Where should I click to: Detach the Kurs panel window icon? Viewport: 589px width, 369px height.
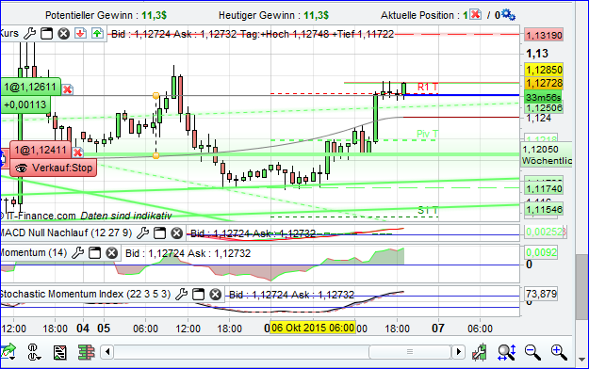pyautogui.click(x=46, y=34)
